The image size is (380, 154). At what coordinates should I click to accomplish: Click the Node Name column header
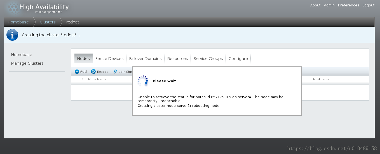[x=97, y=79]
